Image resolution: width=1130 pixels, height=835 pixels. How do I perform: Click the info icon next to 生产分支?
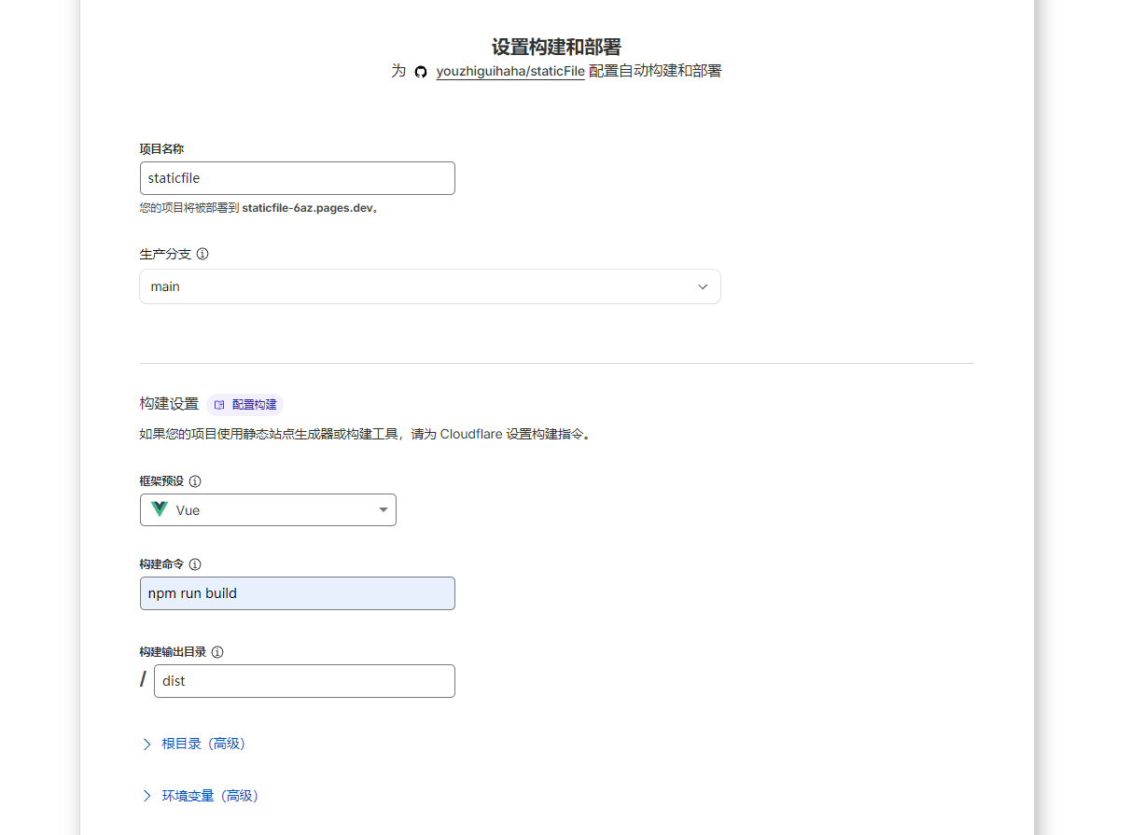point(202,254)
